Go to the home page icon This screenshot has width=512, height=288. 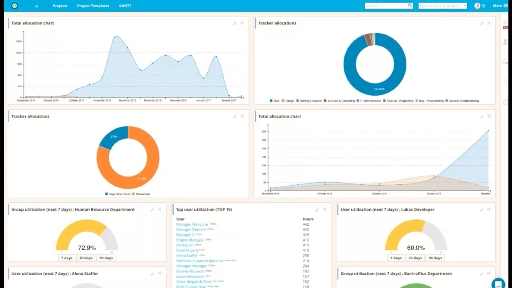pos(37,6)
